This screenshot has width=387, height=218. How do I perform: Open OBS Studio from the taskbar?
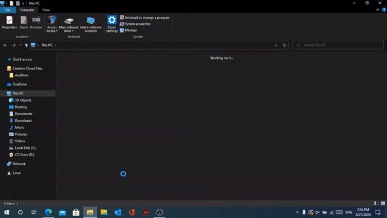160,213
